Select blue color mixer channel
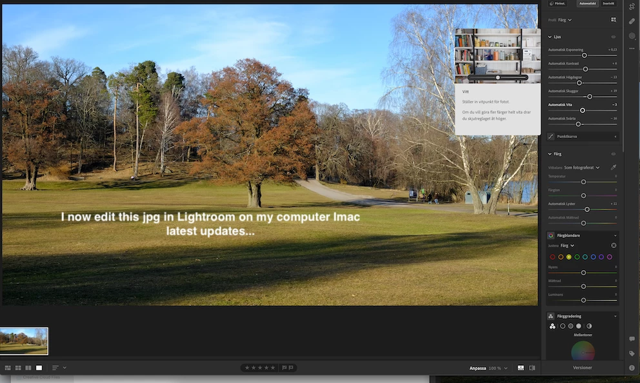The width and height of the screenshot is (640, 383). point(593,257)
